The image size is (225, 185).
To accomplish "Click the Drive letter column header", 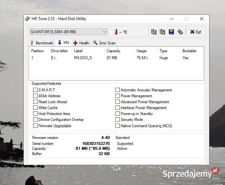I will 60,51.
